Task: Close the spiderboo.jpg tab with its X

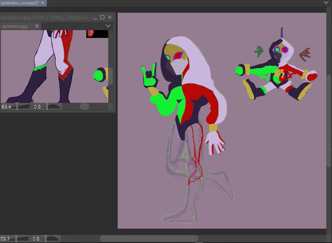Action: pyautogui.click(x=37, y=26)
